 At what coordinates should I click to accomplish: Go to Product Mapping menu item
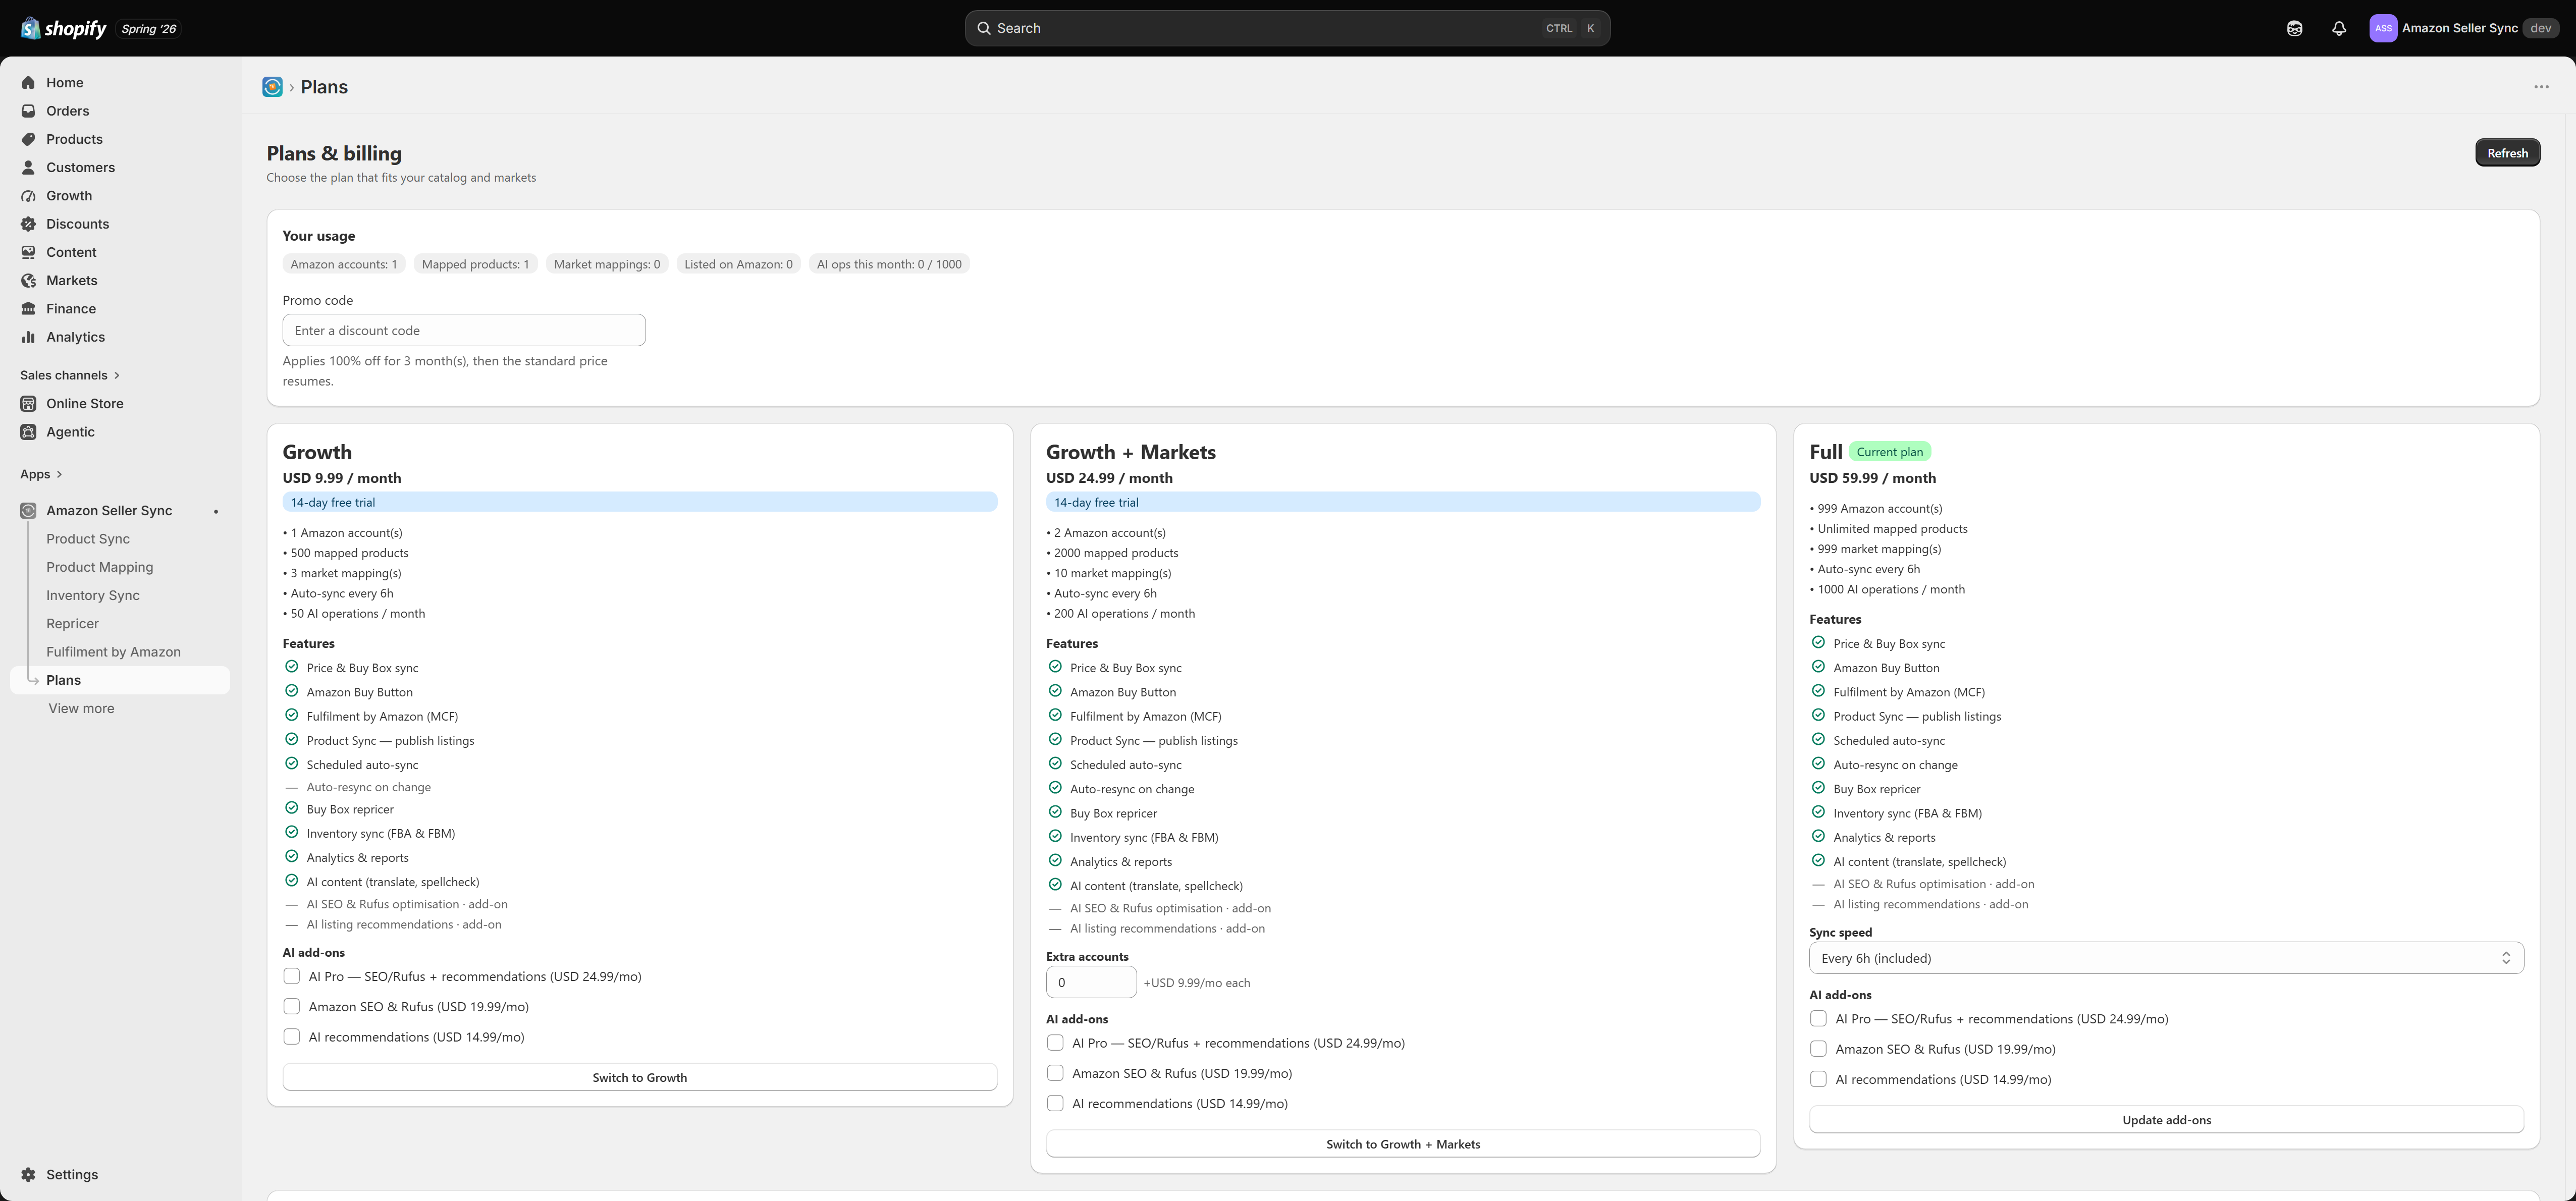tap(100, 567)
